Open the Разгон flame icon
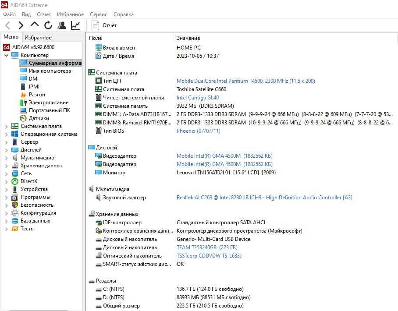Screen dimensions: 398x311 pyautogui.click(x=23, y=94)
